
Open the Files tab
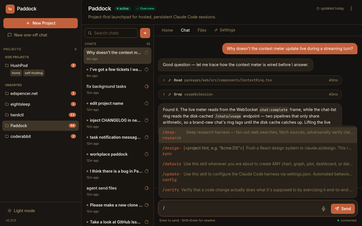coord(202,30)
